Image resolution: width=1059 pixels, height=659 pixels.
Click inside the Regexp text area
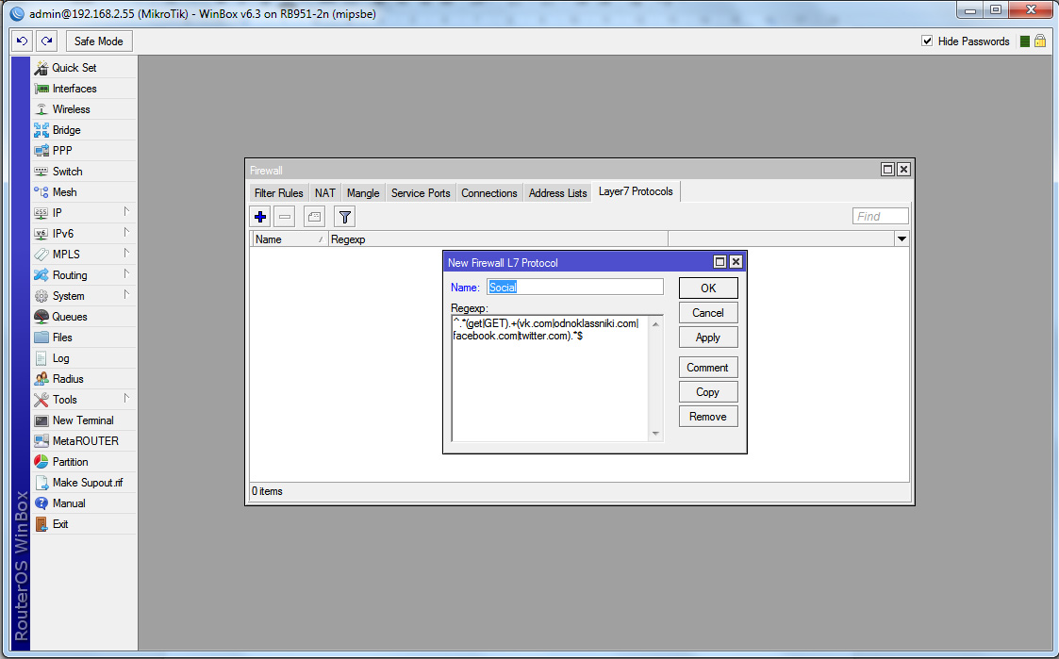[x=551, y=378]
